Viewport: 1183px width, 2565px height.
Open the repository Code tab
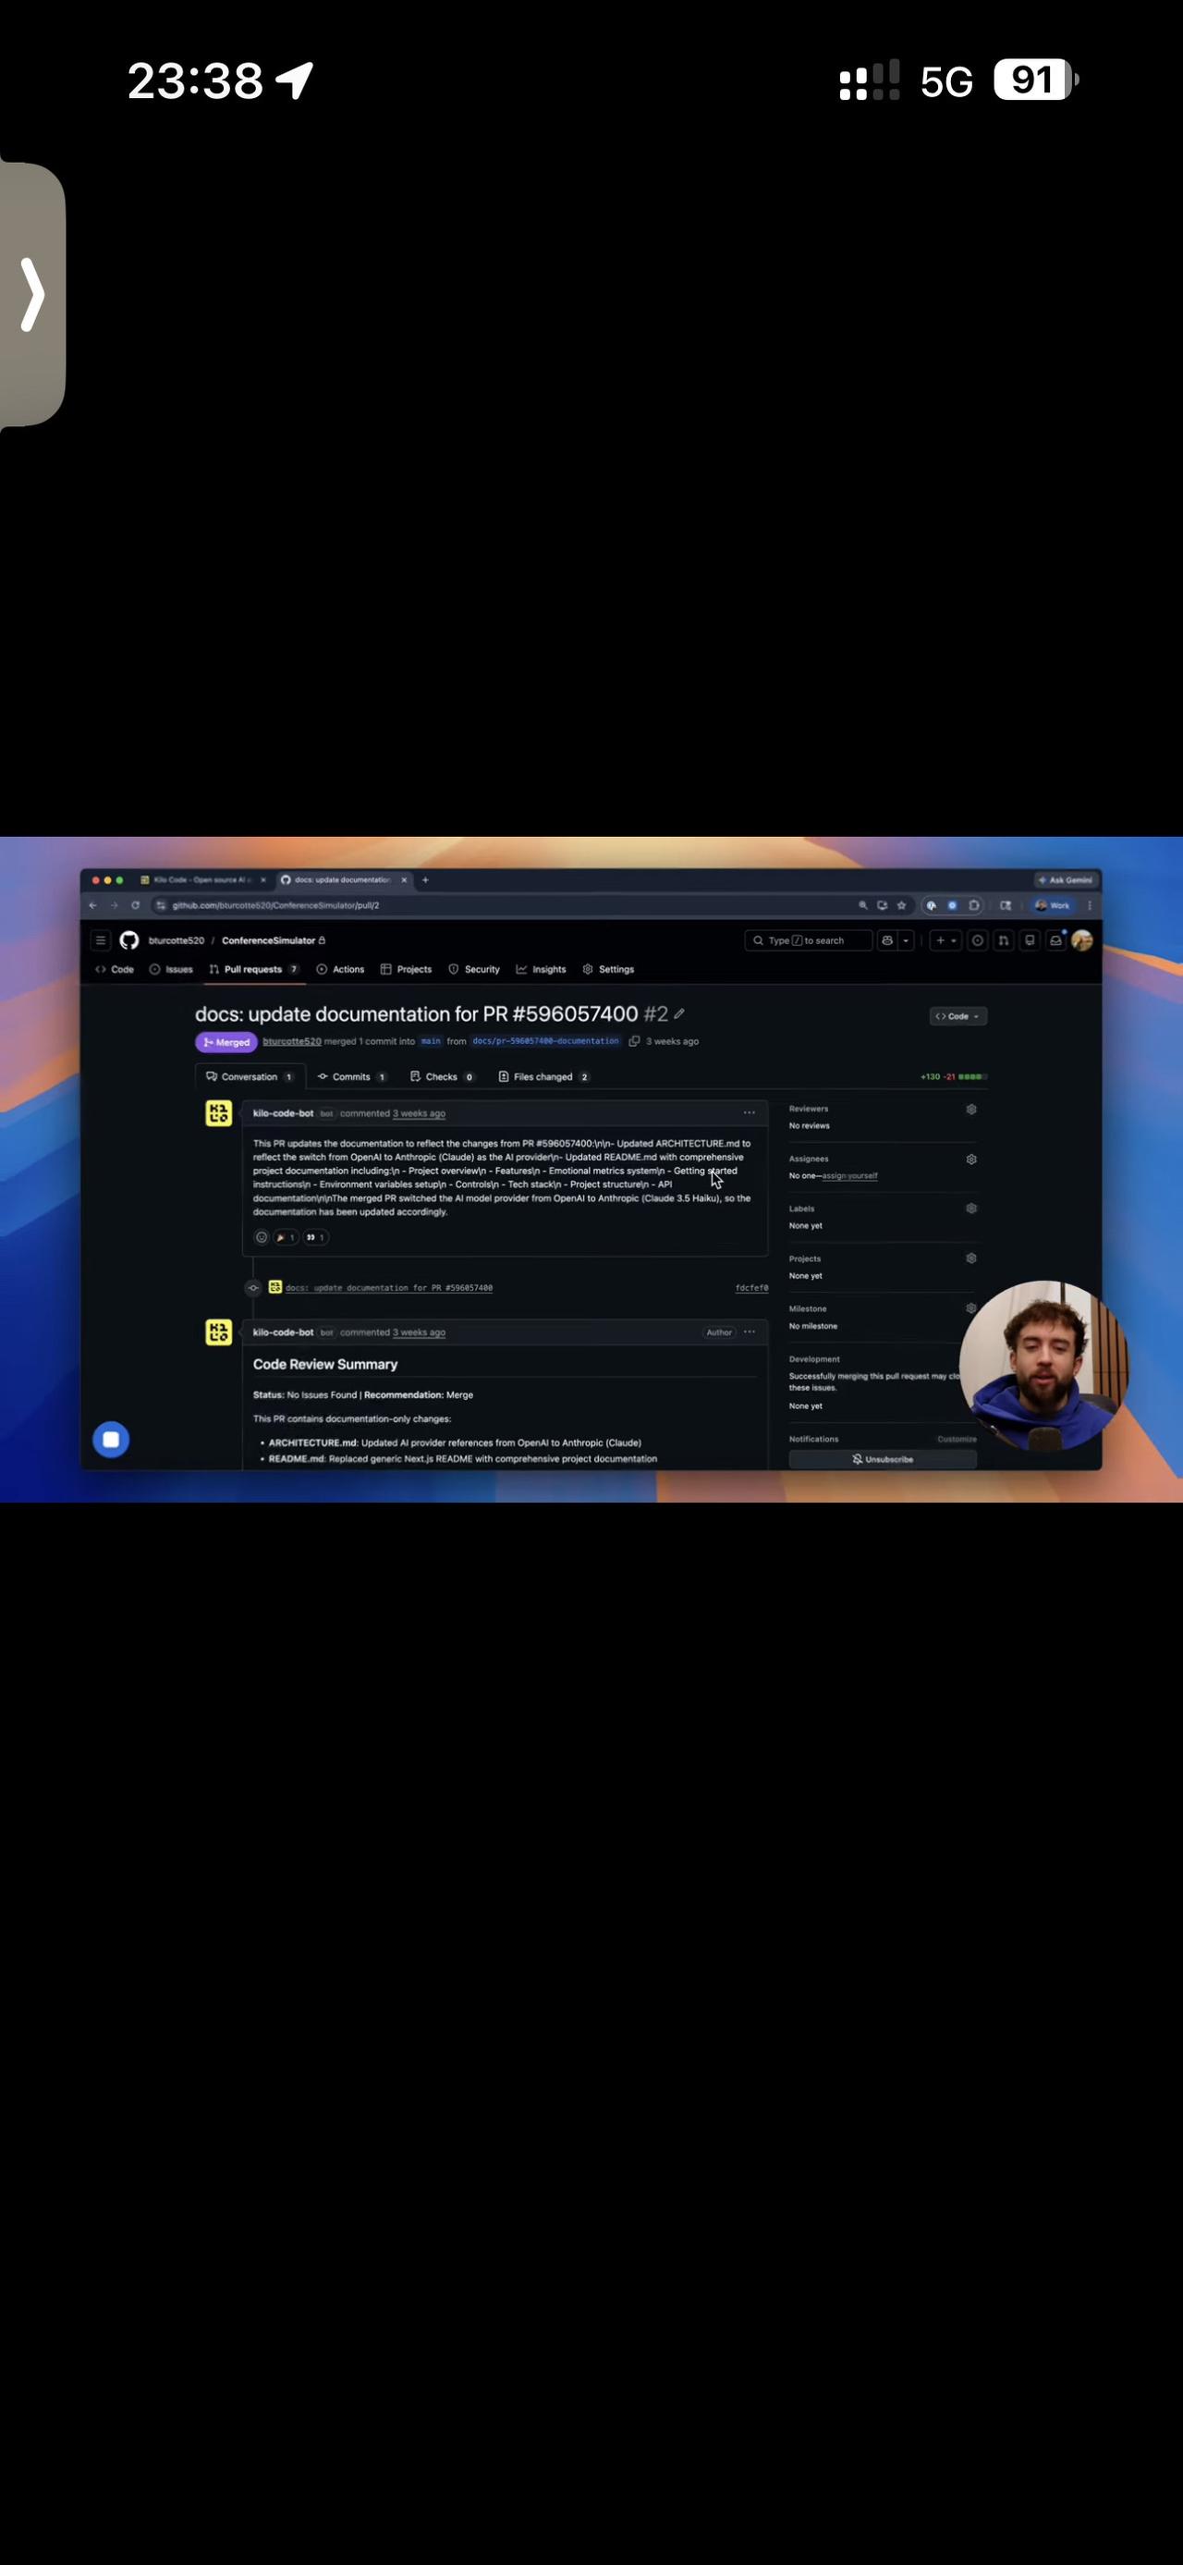(x=115, y=969)
